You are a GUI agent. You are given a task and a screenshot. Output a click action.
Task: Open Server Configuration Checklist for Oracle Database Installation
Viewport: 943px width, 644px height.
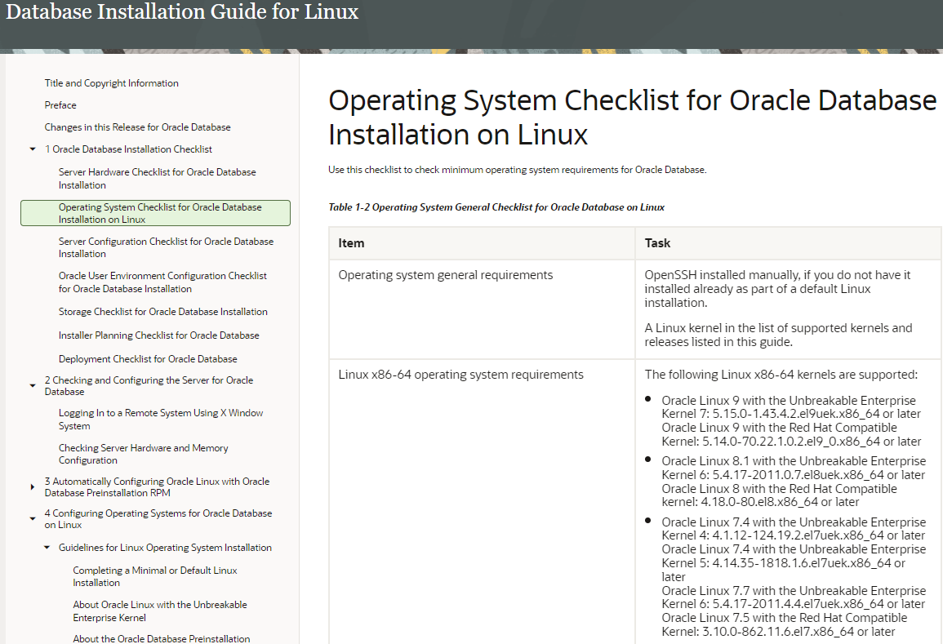tap(166, 247)
